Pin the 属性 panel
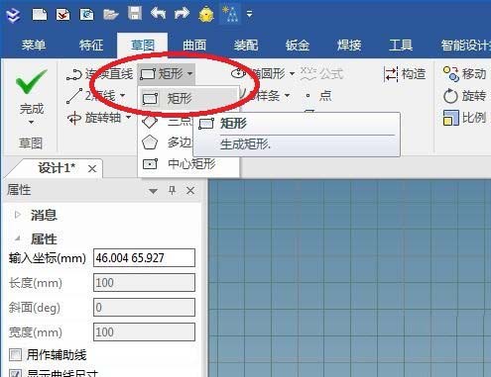Image resolution: width=491 pixels, height=377 pixels. [x=172, y=190]
